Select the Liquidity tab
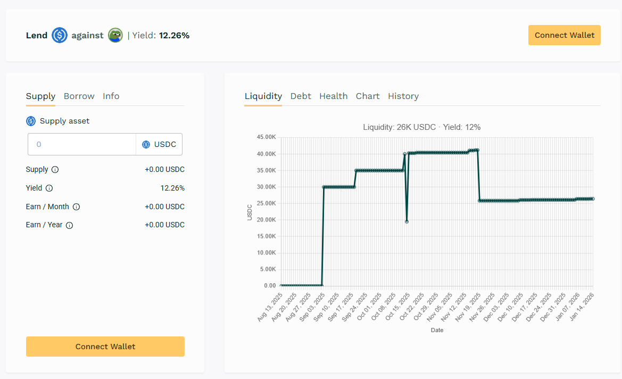 pyautogui.click(x=263, y=96)
